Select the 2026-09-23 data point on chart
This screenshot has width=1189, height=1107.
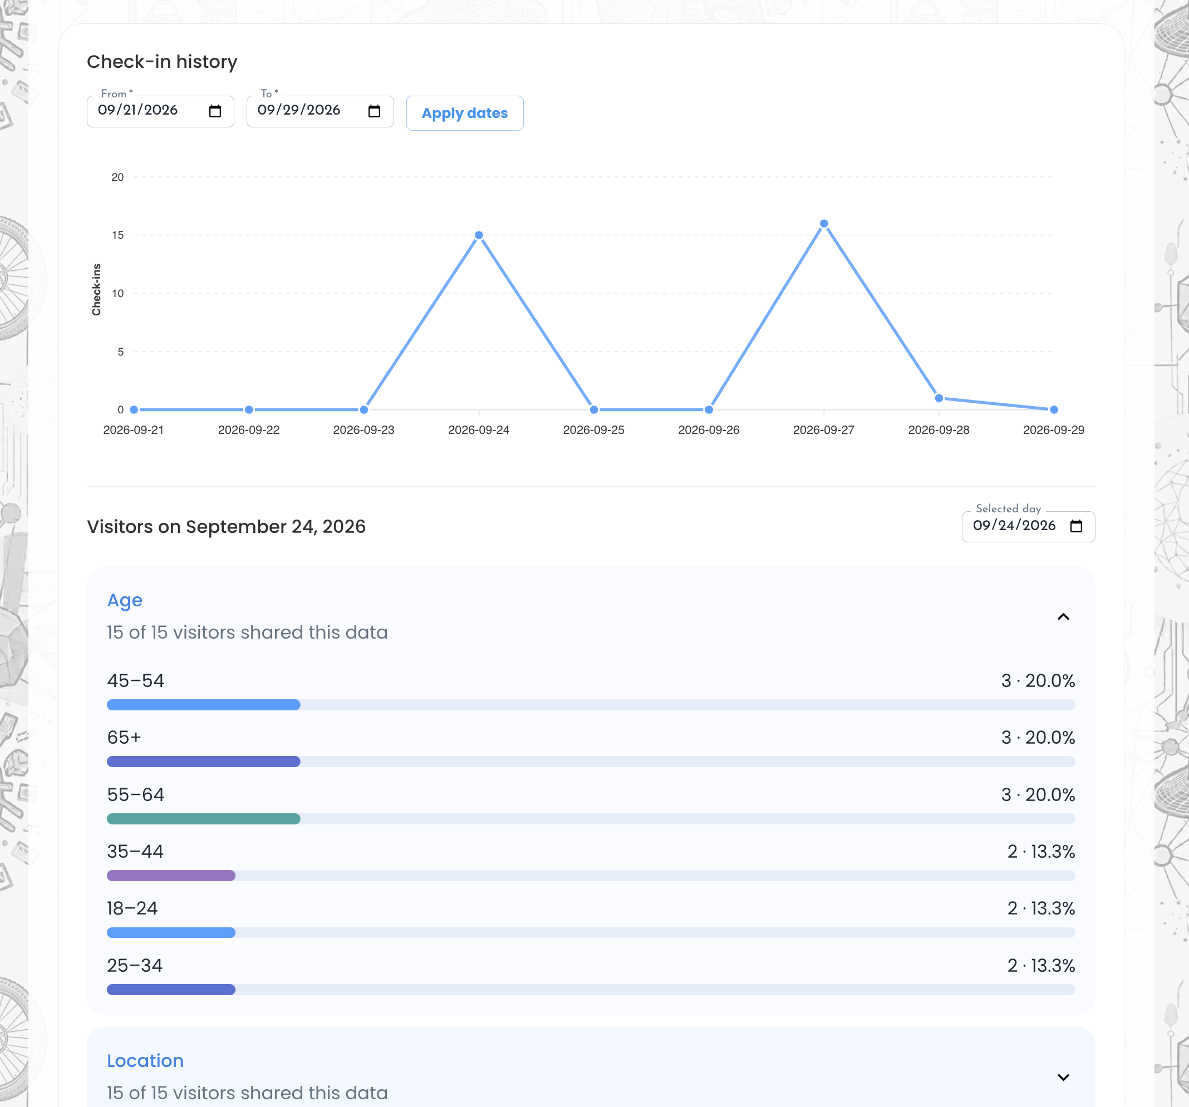(x=363, y=409)
